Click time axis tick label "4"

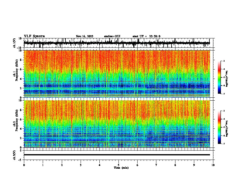point(100,165)
